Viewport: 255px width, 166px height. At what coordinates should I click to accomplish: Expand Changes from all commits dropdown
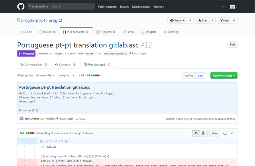click(35, 75)
